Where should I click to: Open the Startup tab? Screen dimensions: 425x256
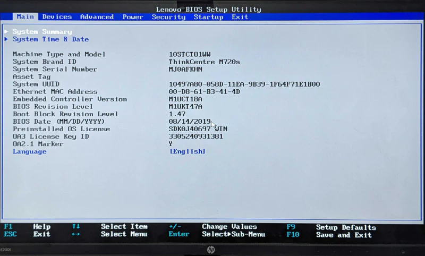point(208,17)
